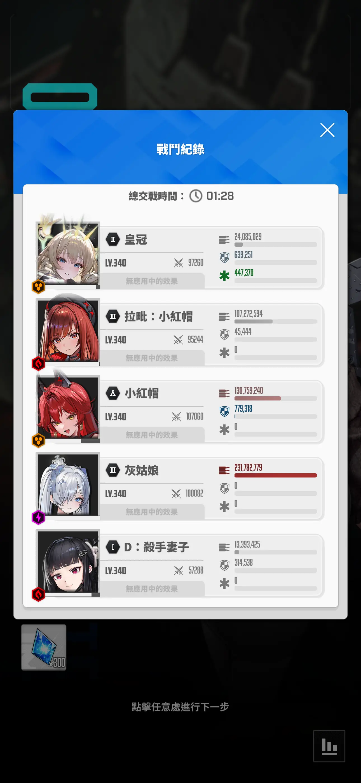Click Cinderella's full red damage bar

click(x=276, y=476)
